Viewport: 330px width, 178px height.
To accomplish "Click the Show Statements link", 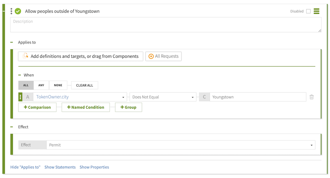I will [60, 167].
